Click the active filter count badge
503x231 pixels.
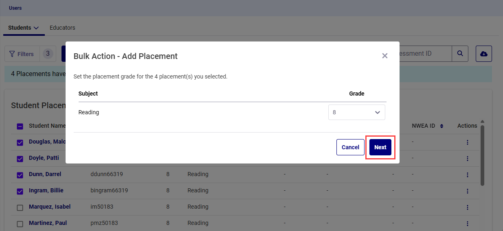tap(48, 53)
